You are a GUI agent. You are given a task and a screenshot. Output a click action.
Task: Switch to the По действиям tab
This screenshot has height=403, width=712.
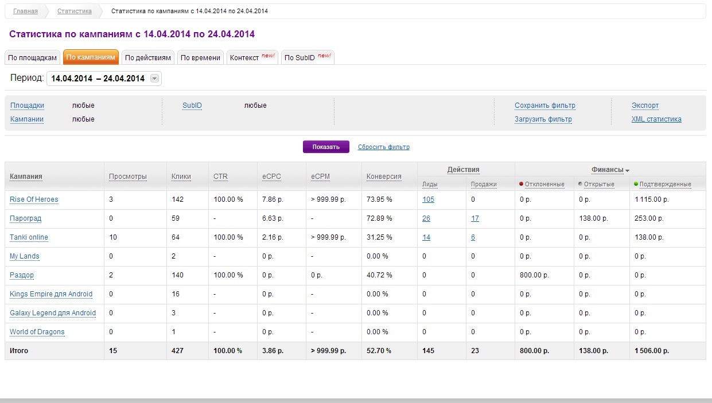(148, 57)
